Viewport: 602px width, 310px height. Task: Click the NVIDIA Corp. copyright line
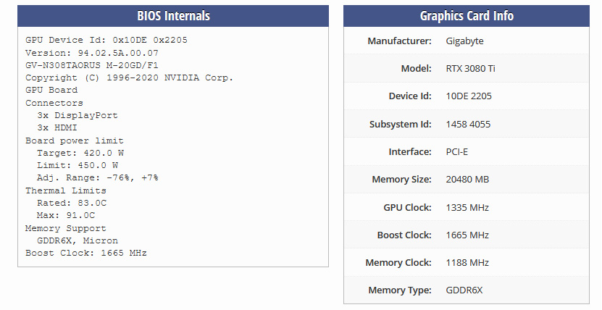130,77
